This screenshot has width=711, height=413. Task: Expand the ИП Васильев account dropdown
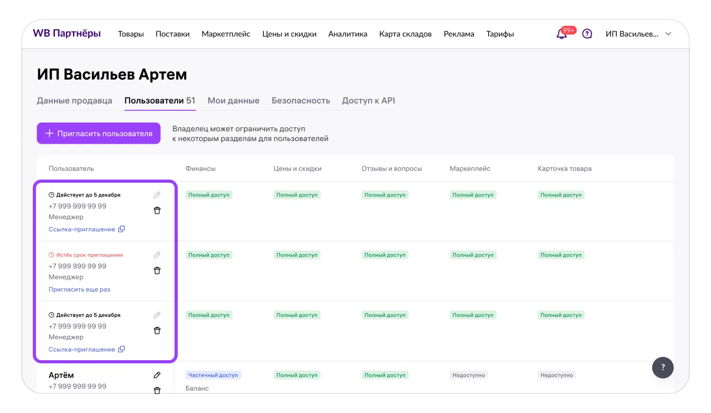(x=639, y=34)
